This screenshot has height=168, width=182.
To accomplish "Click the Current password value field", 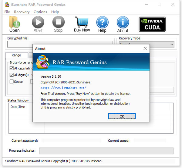I will (x=71, y=141).
